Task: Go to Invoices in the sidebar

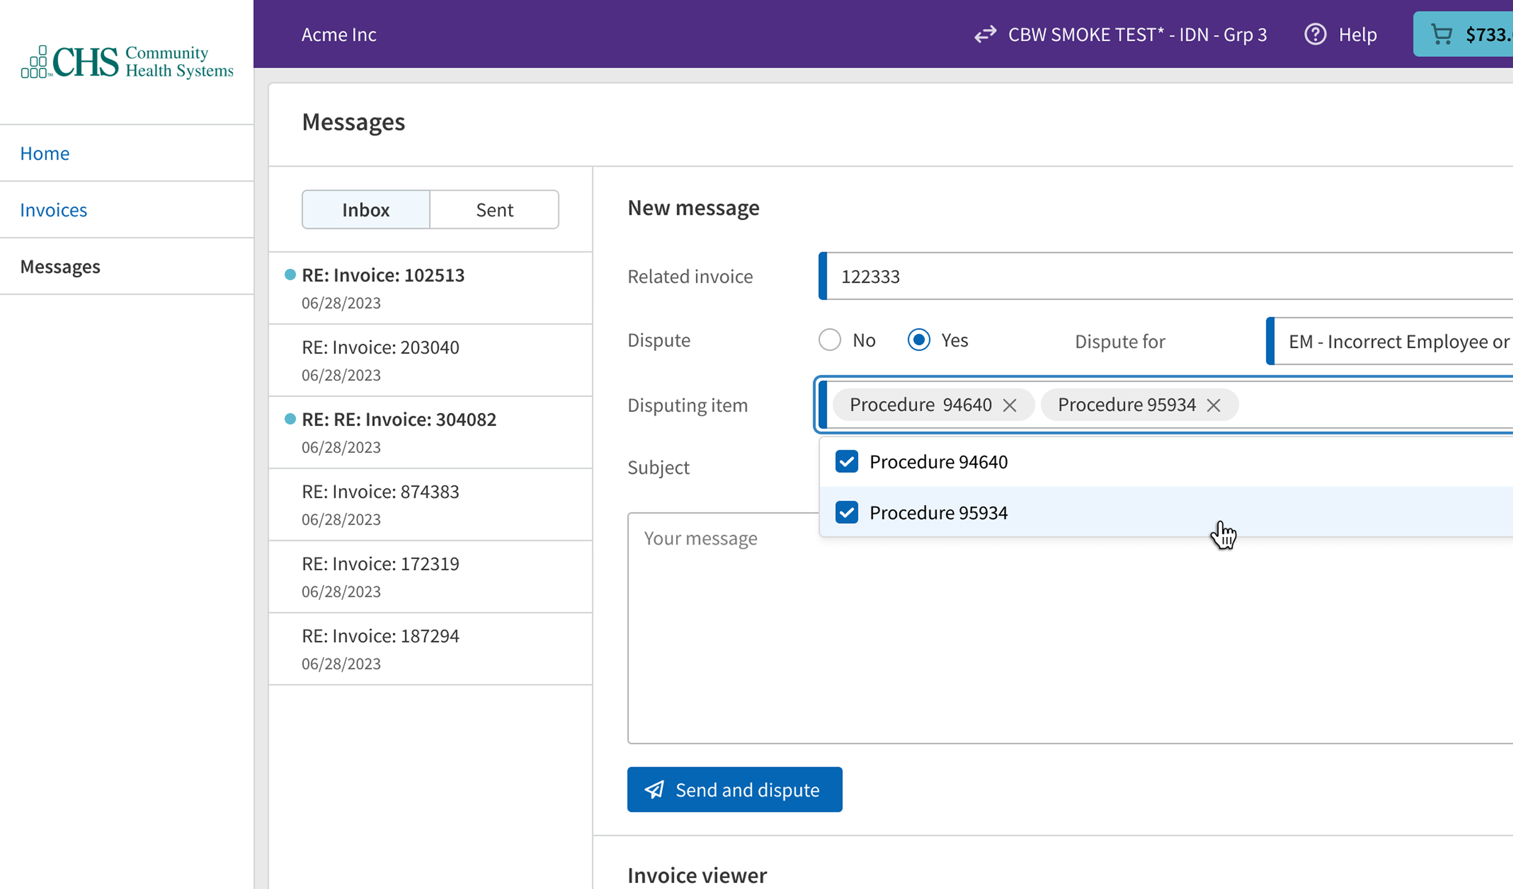Action: [53, 210]
